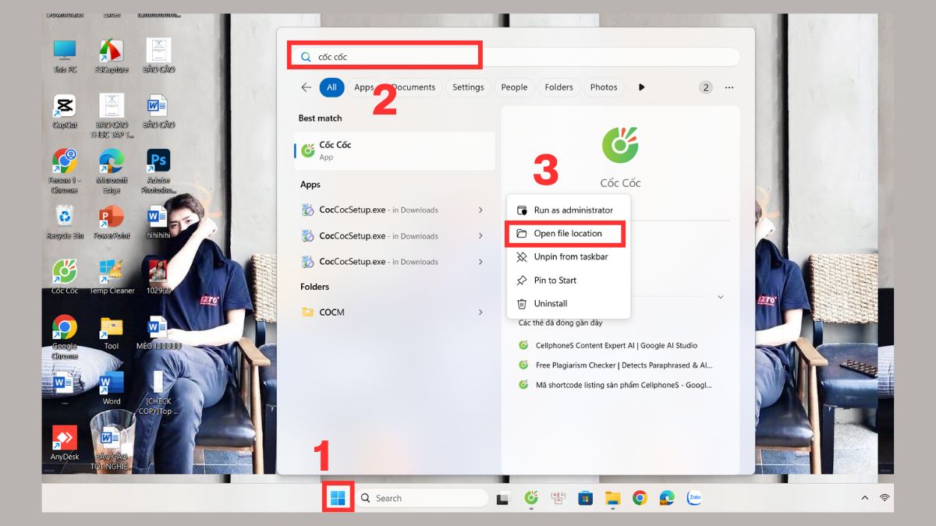
Task: Click the back arrow in search panel
Action: 307,87
